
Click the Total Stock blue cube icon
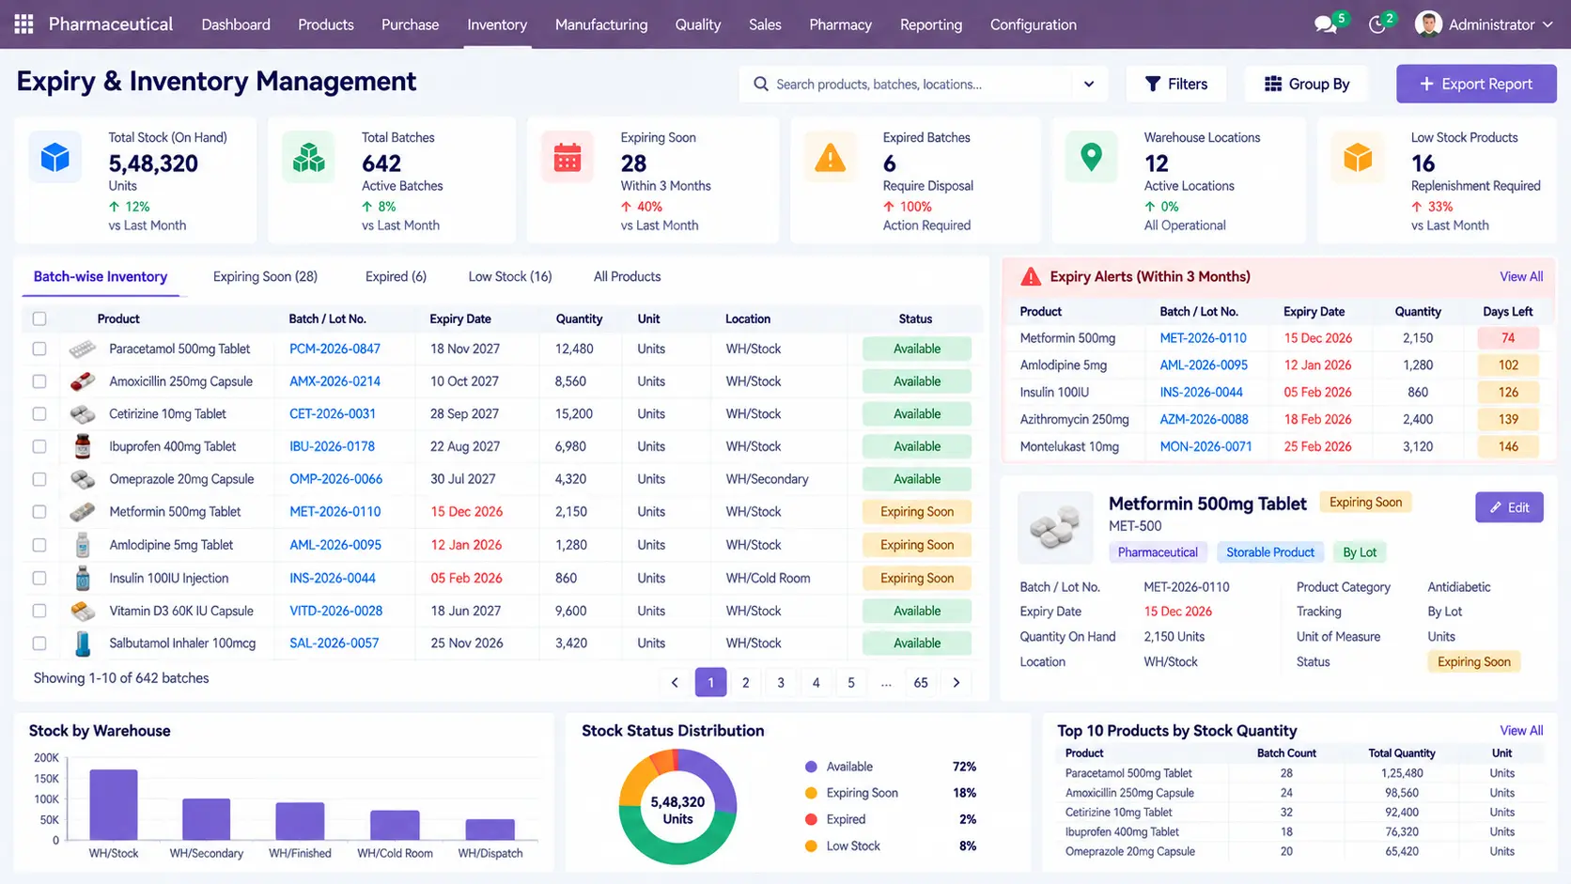[x=55, y=157]
